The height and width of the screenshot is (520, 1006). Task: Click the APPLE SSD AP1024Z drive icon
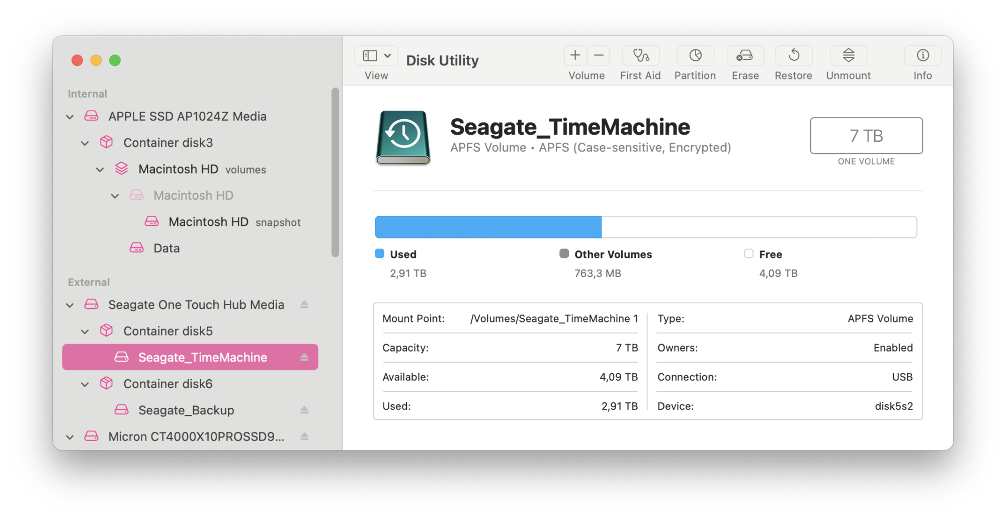click(x=91, y=116)
